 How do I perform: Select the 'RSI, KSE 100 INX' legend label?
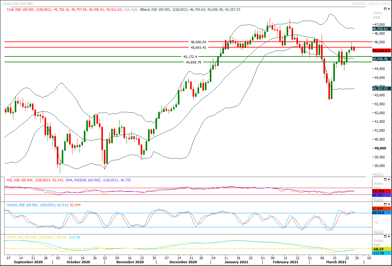(x=20, y=180)
